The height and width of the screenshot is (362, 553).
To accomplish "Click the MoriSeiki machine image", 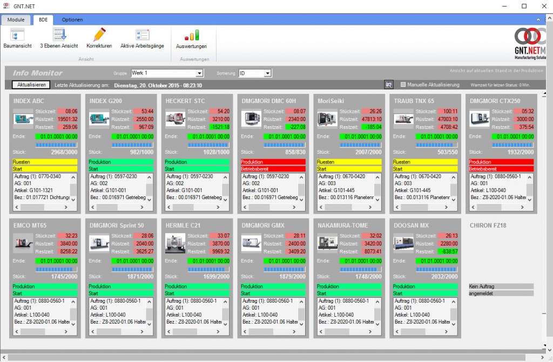I will [x=327, y=119].
